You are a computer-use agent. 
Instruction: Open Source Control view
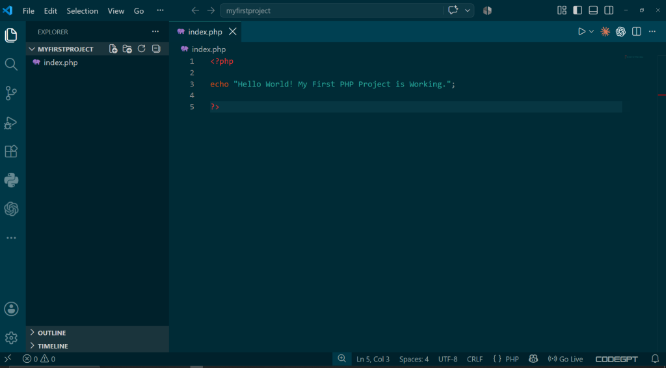(x=11, y=93)
